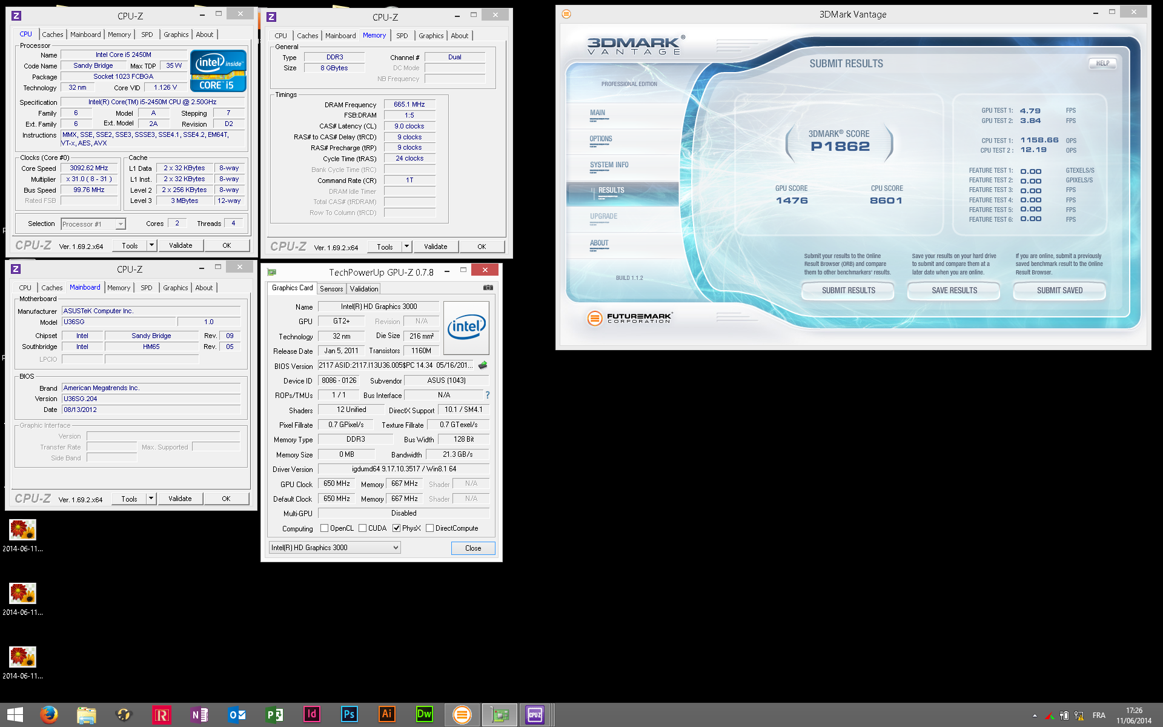This screenshot has width=1163, height=727.
Task: Click the GPU-Z screenshot camera icon
Action: [488, 288]
